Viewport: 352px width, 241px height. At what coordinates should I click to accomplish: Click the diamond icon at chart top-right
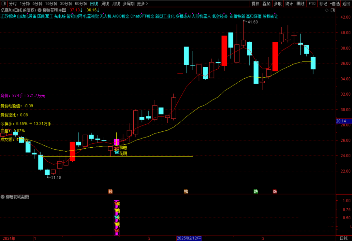coord(327,10)
